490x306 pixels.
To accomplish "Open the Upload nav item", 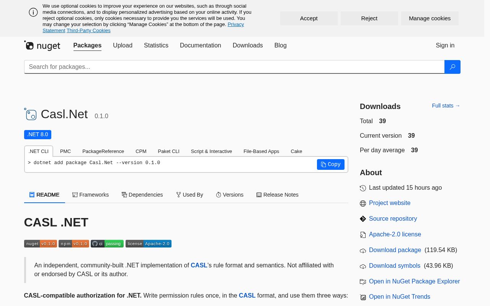I will (122, 46).
